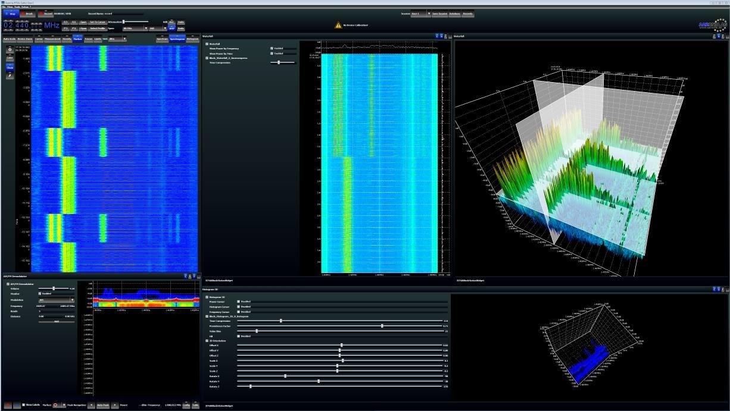Adjust the Rotate Z slider

coord(339,387)
